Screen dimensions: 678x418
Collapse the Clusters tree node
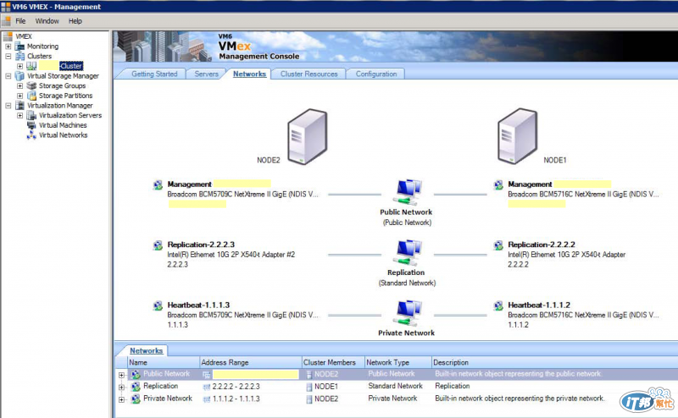point(8,56)
